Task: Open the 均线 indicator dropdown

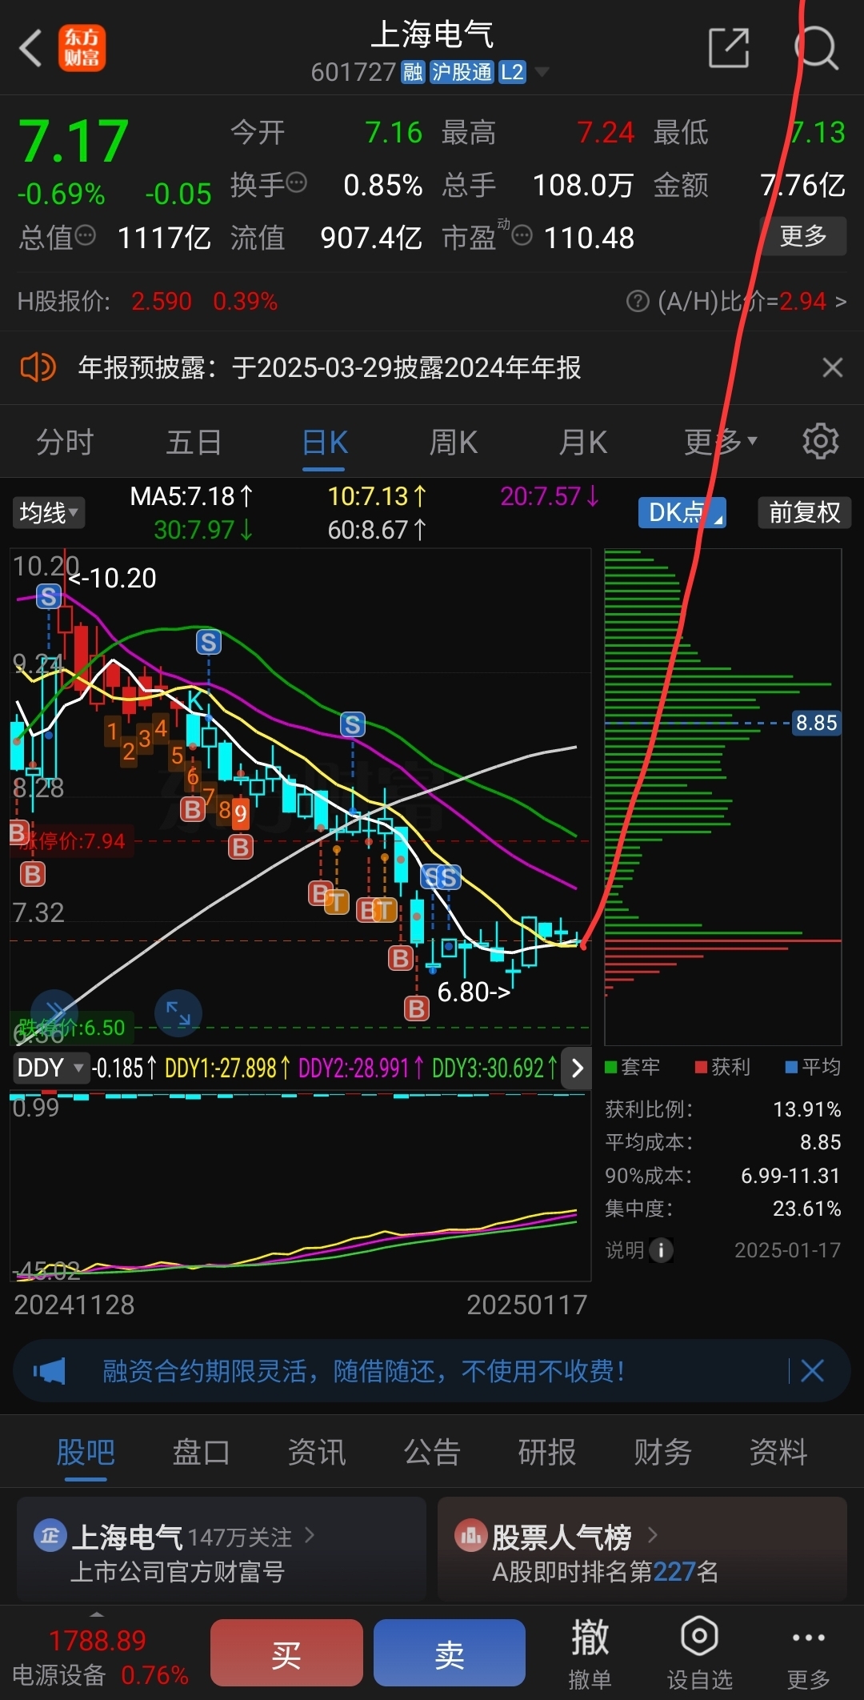Action: (x=48, y=512)
